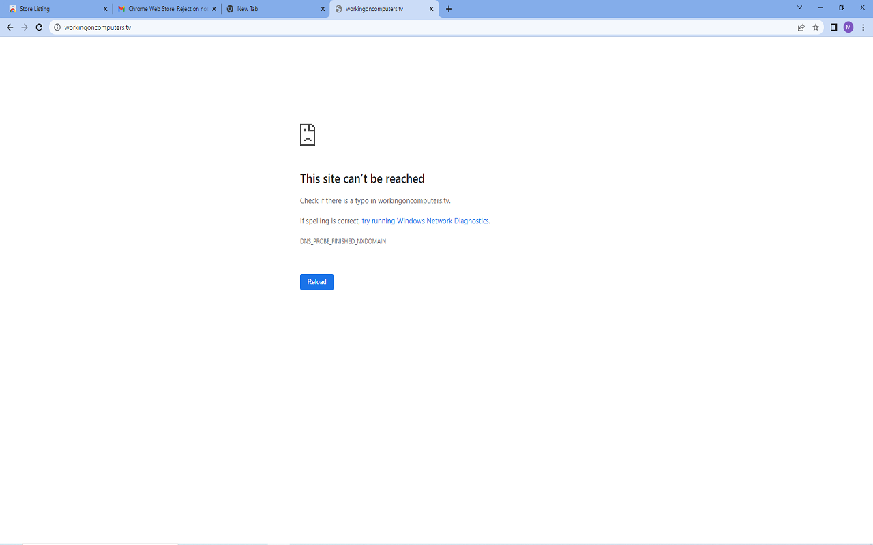Click the sad page error icon
The width and height of the screenshot is (873, 545).
(x=307, y=134)
